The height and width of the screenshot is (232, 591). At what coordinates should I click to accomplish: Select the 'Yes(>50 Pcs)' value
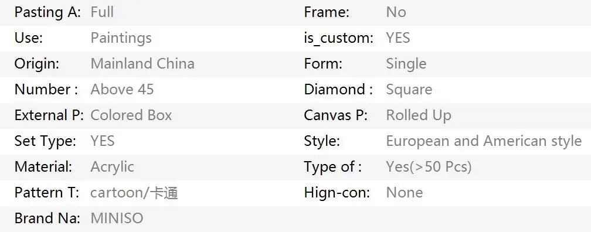[429, 167]
